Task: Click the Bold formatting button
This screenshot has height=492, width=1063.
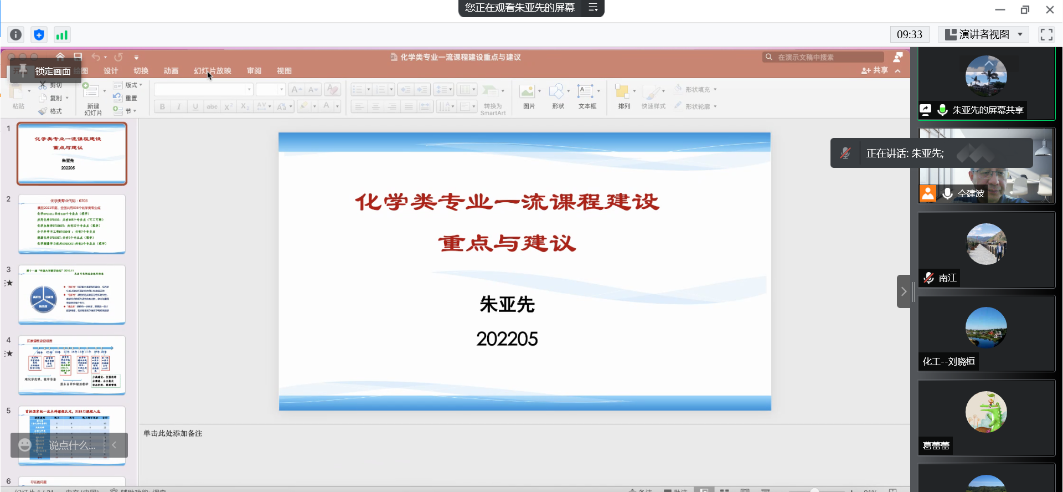Action: tap(162, 106)
